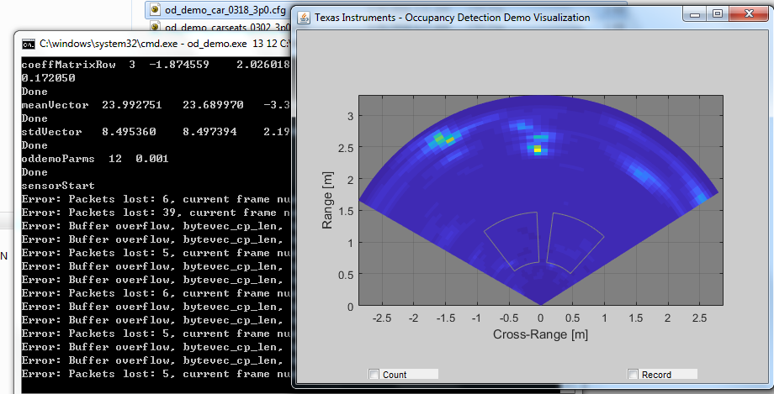Click the left seat zone outline in plot
This screenshot has height=394, width=774.
pyautogui.click(x=512, y=240)
